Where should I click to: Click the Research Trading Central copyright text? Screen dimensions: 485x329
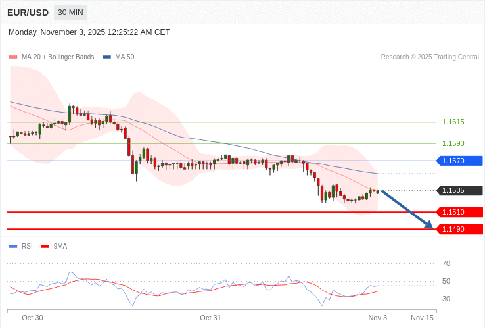pyautogui.click(x=430, y=57)
